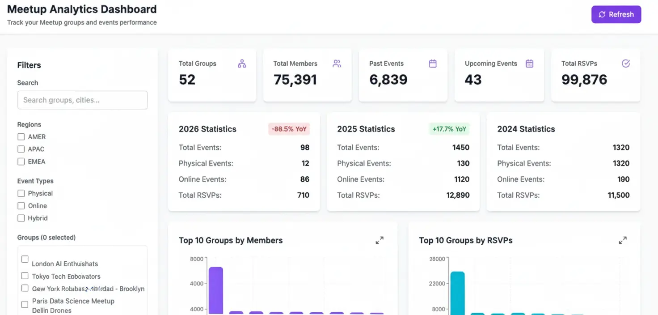Focus the Search groups, cities field
658x315 pixels.
coord(82,100)
